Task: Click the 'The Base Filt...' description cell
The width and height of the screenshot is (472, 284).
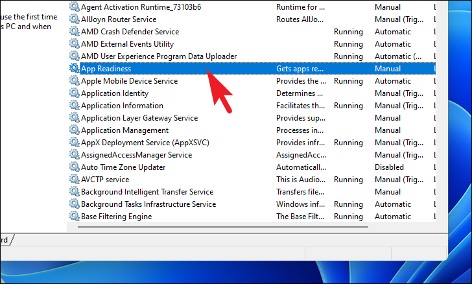Action: pos(300,217)
